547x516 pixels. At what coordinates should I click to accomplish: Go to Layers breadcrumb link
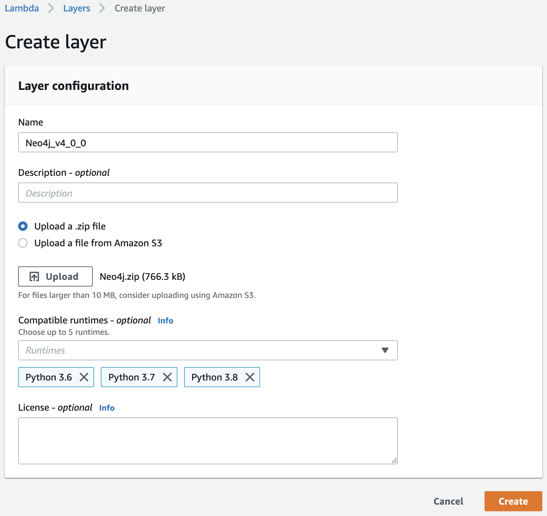[x=77, y=8]
